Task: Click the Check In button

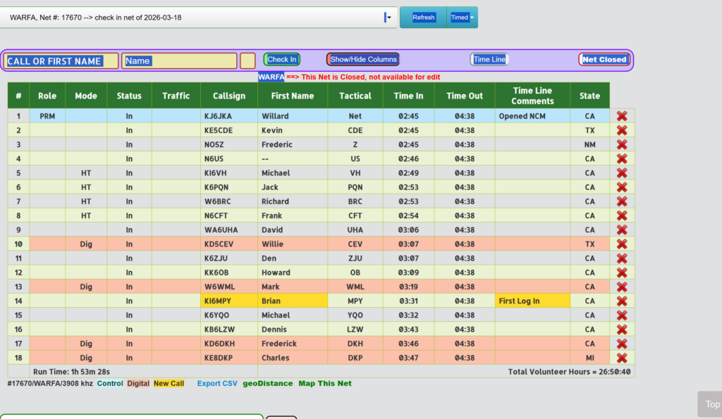Action: coord(282,60)
